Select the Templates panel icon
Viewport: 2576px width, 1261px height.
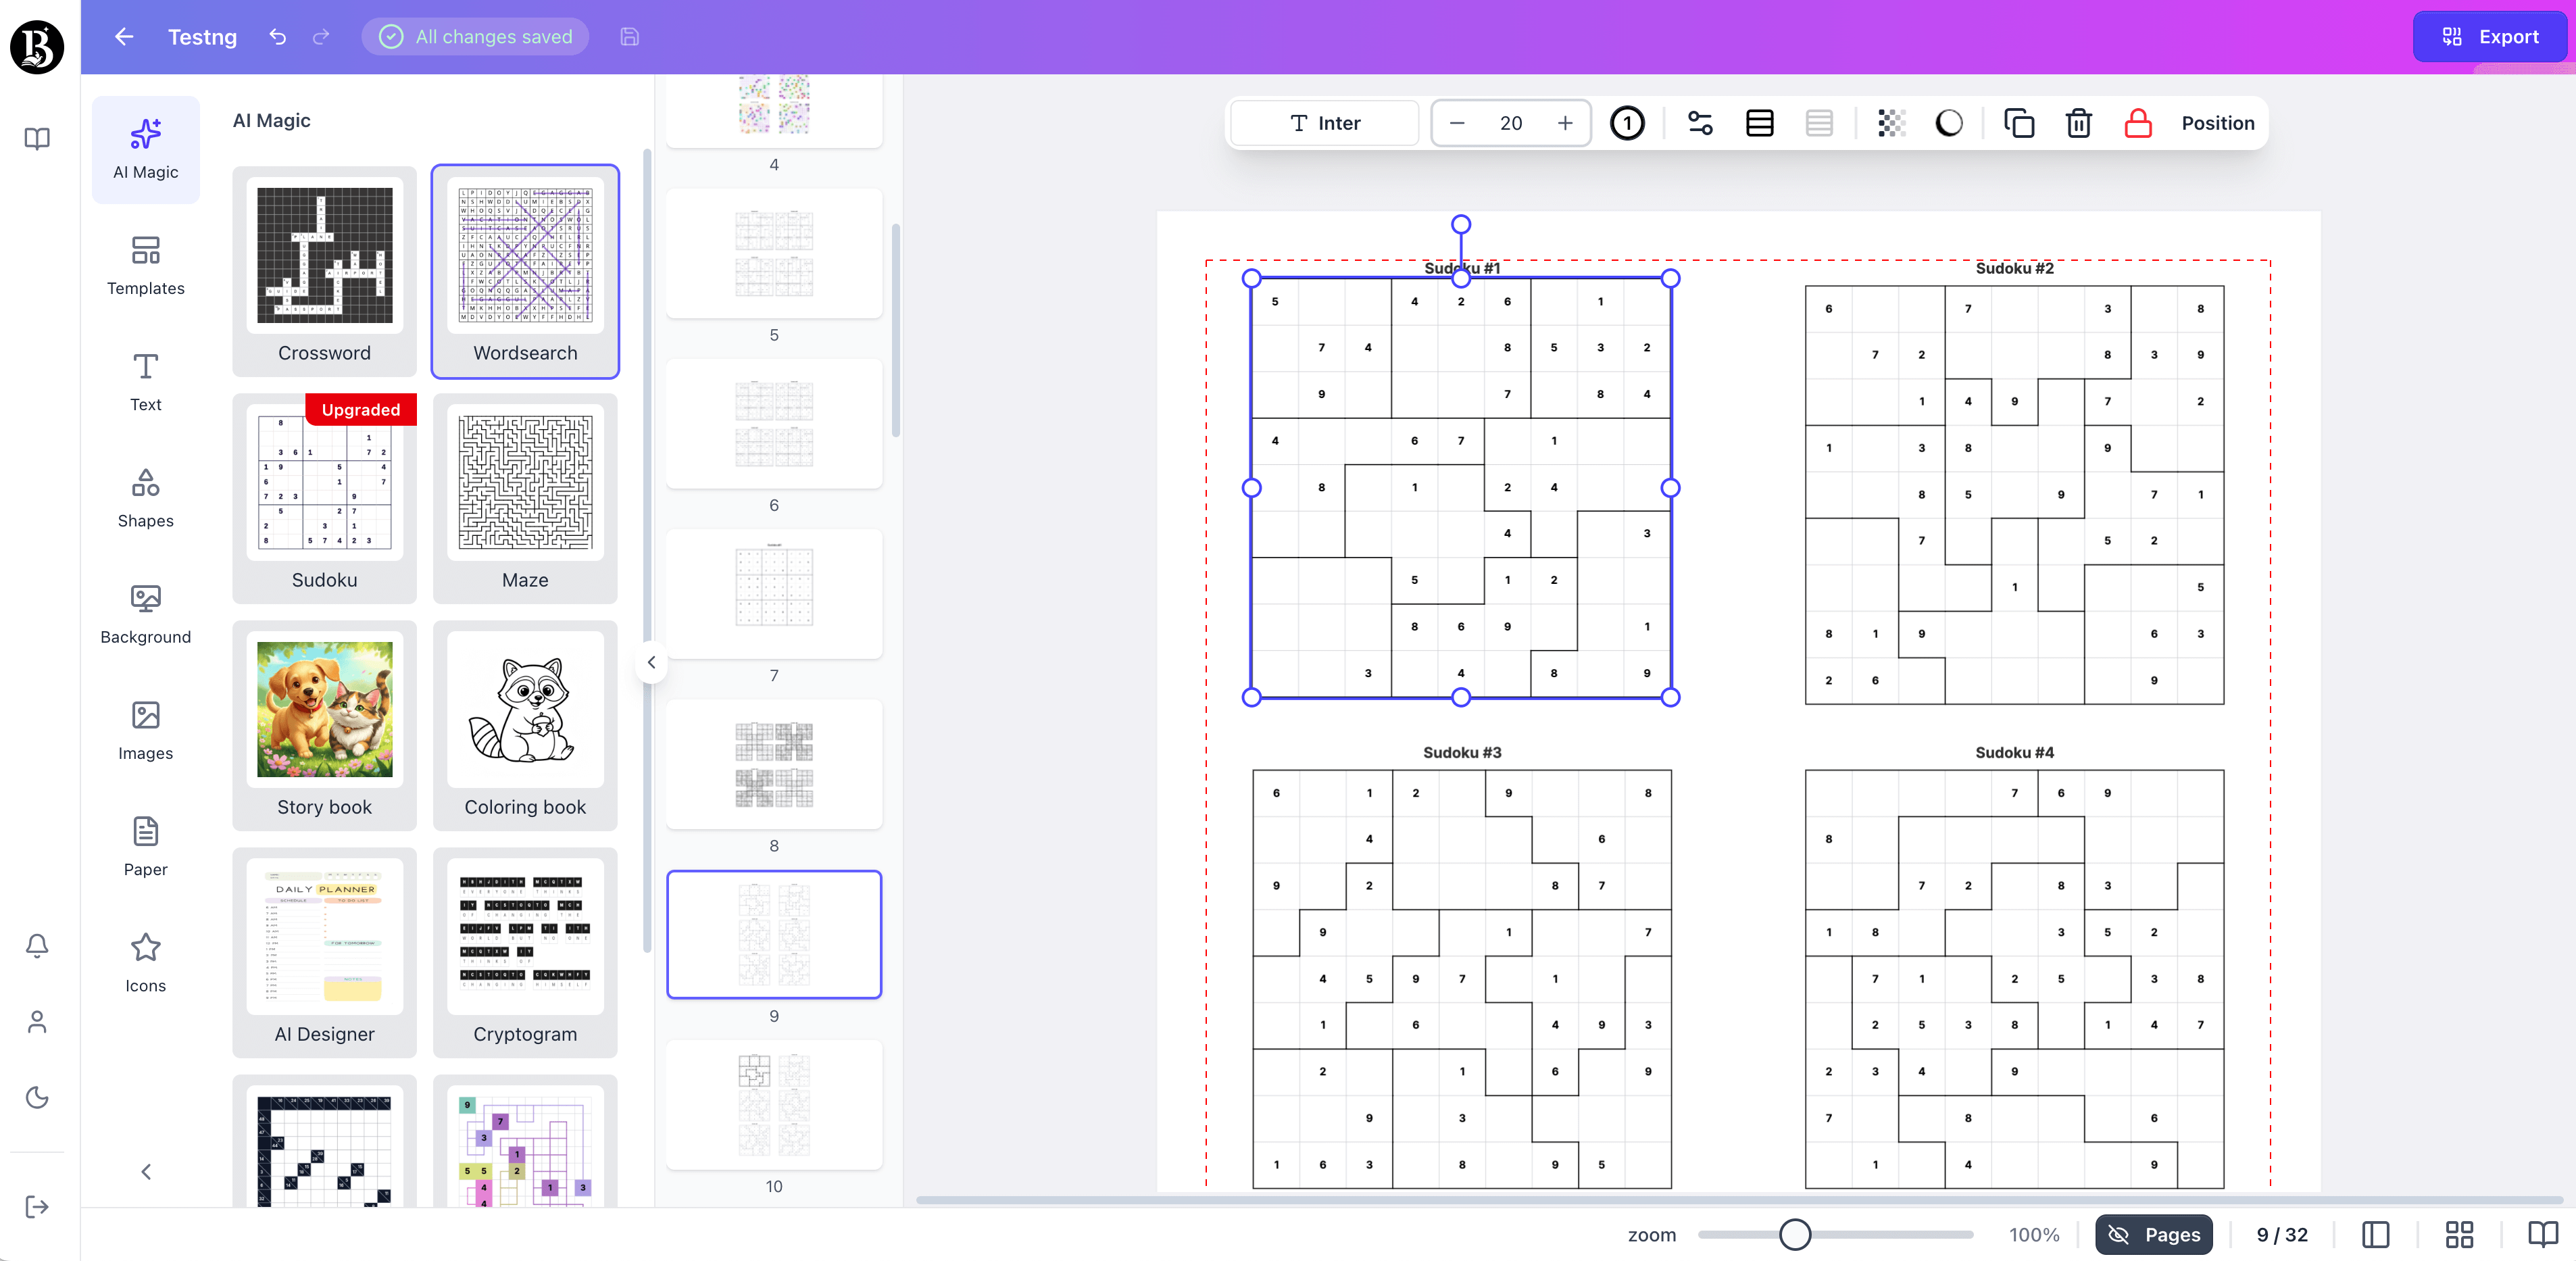click(145, 264)
